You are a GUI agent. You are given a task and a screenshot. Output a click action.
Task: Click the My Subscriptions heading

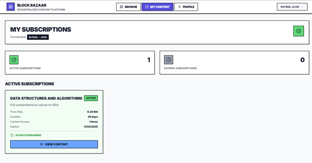click(41, 29)
